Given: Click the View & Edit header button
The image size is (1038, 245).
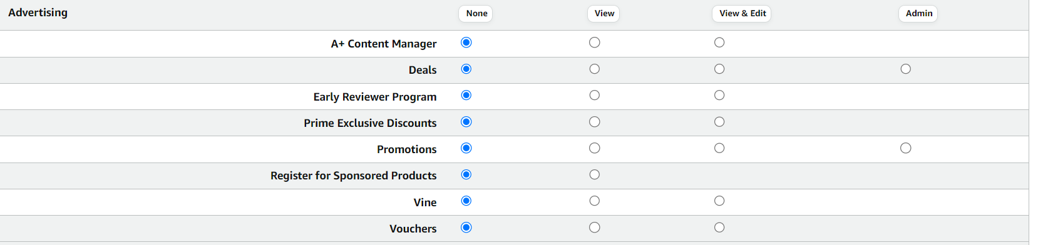Looking at the screenshot, I should [742, 14].
